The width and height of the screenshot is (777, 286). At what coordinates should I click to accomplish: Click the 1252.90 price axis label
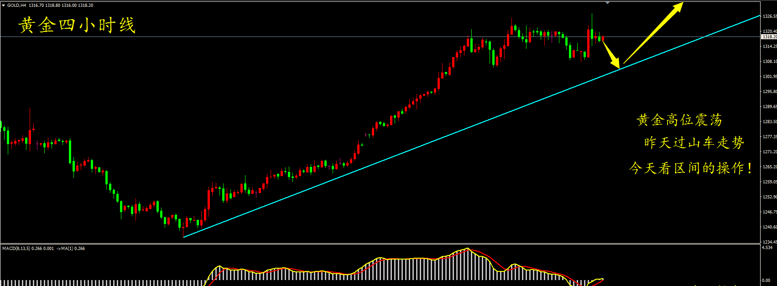(x=770, y=197)
